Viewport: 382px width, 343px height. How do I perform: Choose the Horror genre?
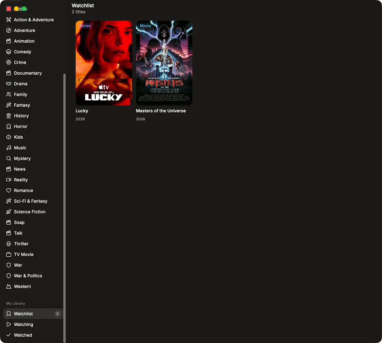click(x=33, y=126)
